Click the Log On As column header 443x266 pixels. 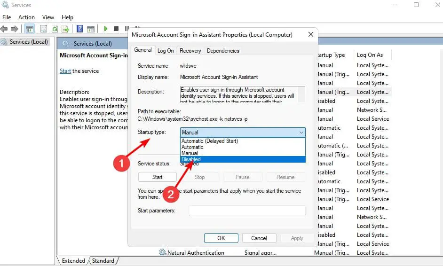(370, 55)
